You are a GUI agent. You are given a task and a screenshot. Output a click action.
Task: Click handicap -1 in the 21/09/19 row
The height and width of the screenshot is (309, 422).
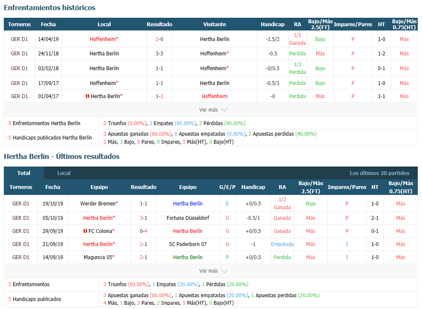pos(253,244)
